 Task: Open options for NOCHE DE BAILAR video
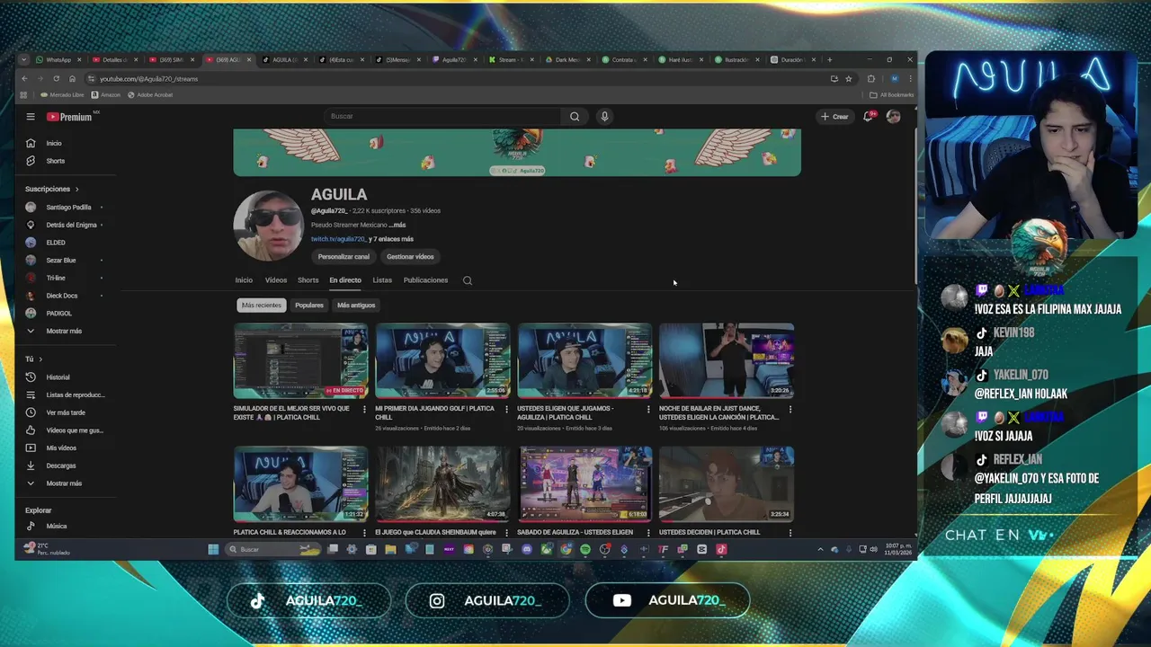790,410
